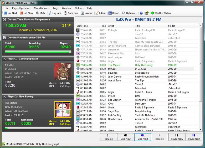Click the disc icon beside 50 Cent row
Viewport: 205px width, 148px height.
(x=78, y=69)
